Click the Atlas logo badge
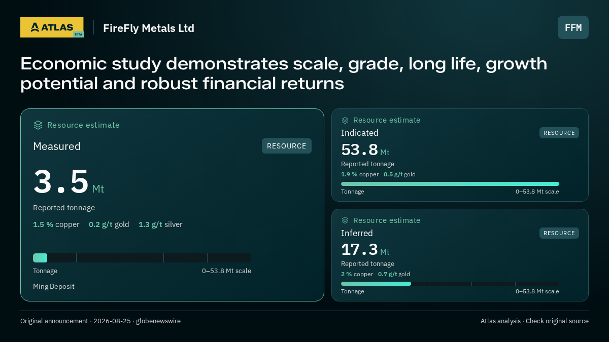Screen dimensions: 609x342 [52, 27]
